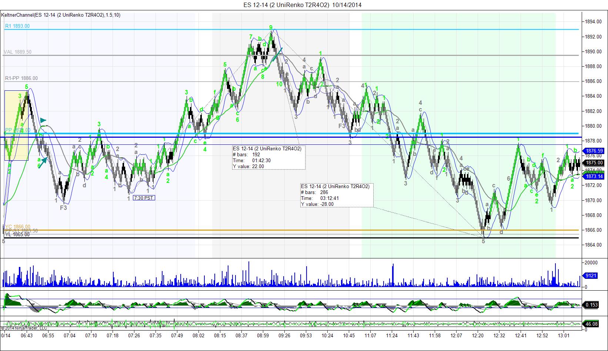This screenshot has width=608, height=351.
Task: Click the 7:30 PST text note
Action: pyautogui.click(x=144, y=198)
